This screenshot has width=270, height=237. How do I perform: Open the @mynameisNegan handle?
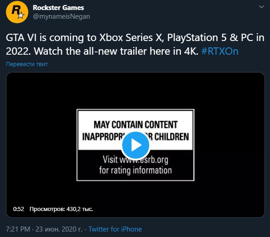(x=62, y=16)
